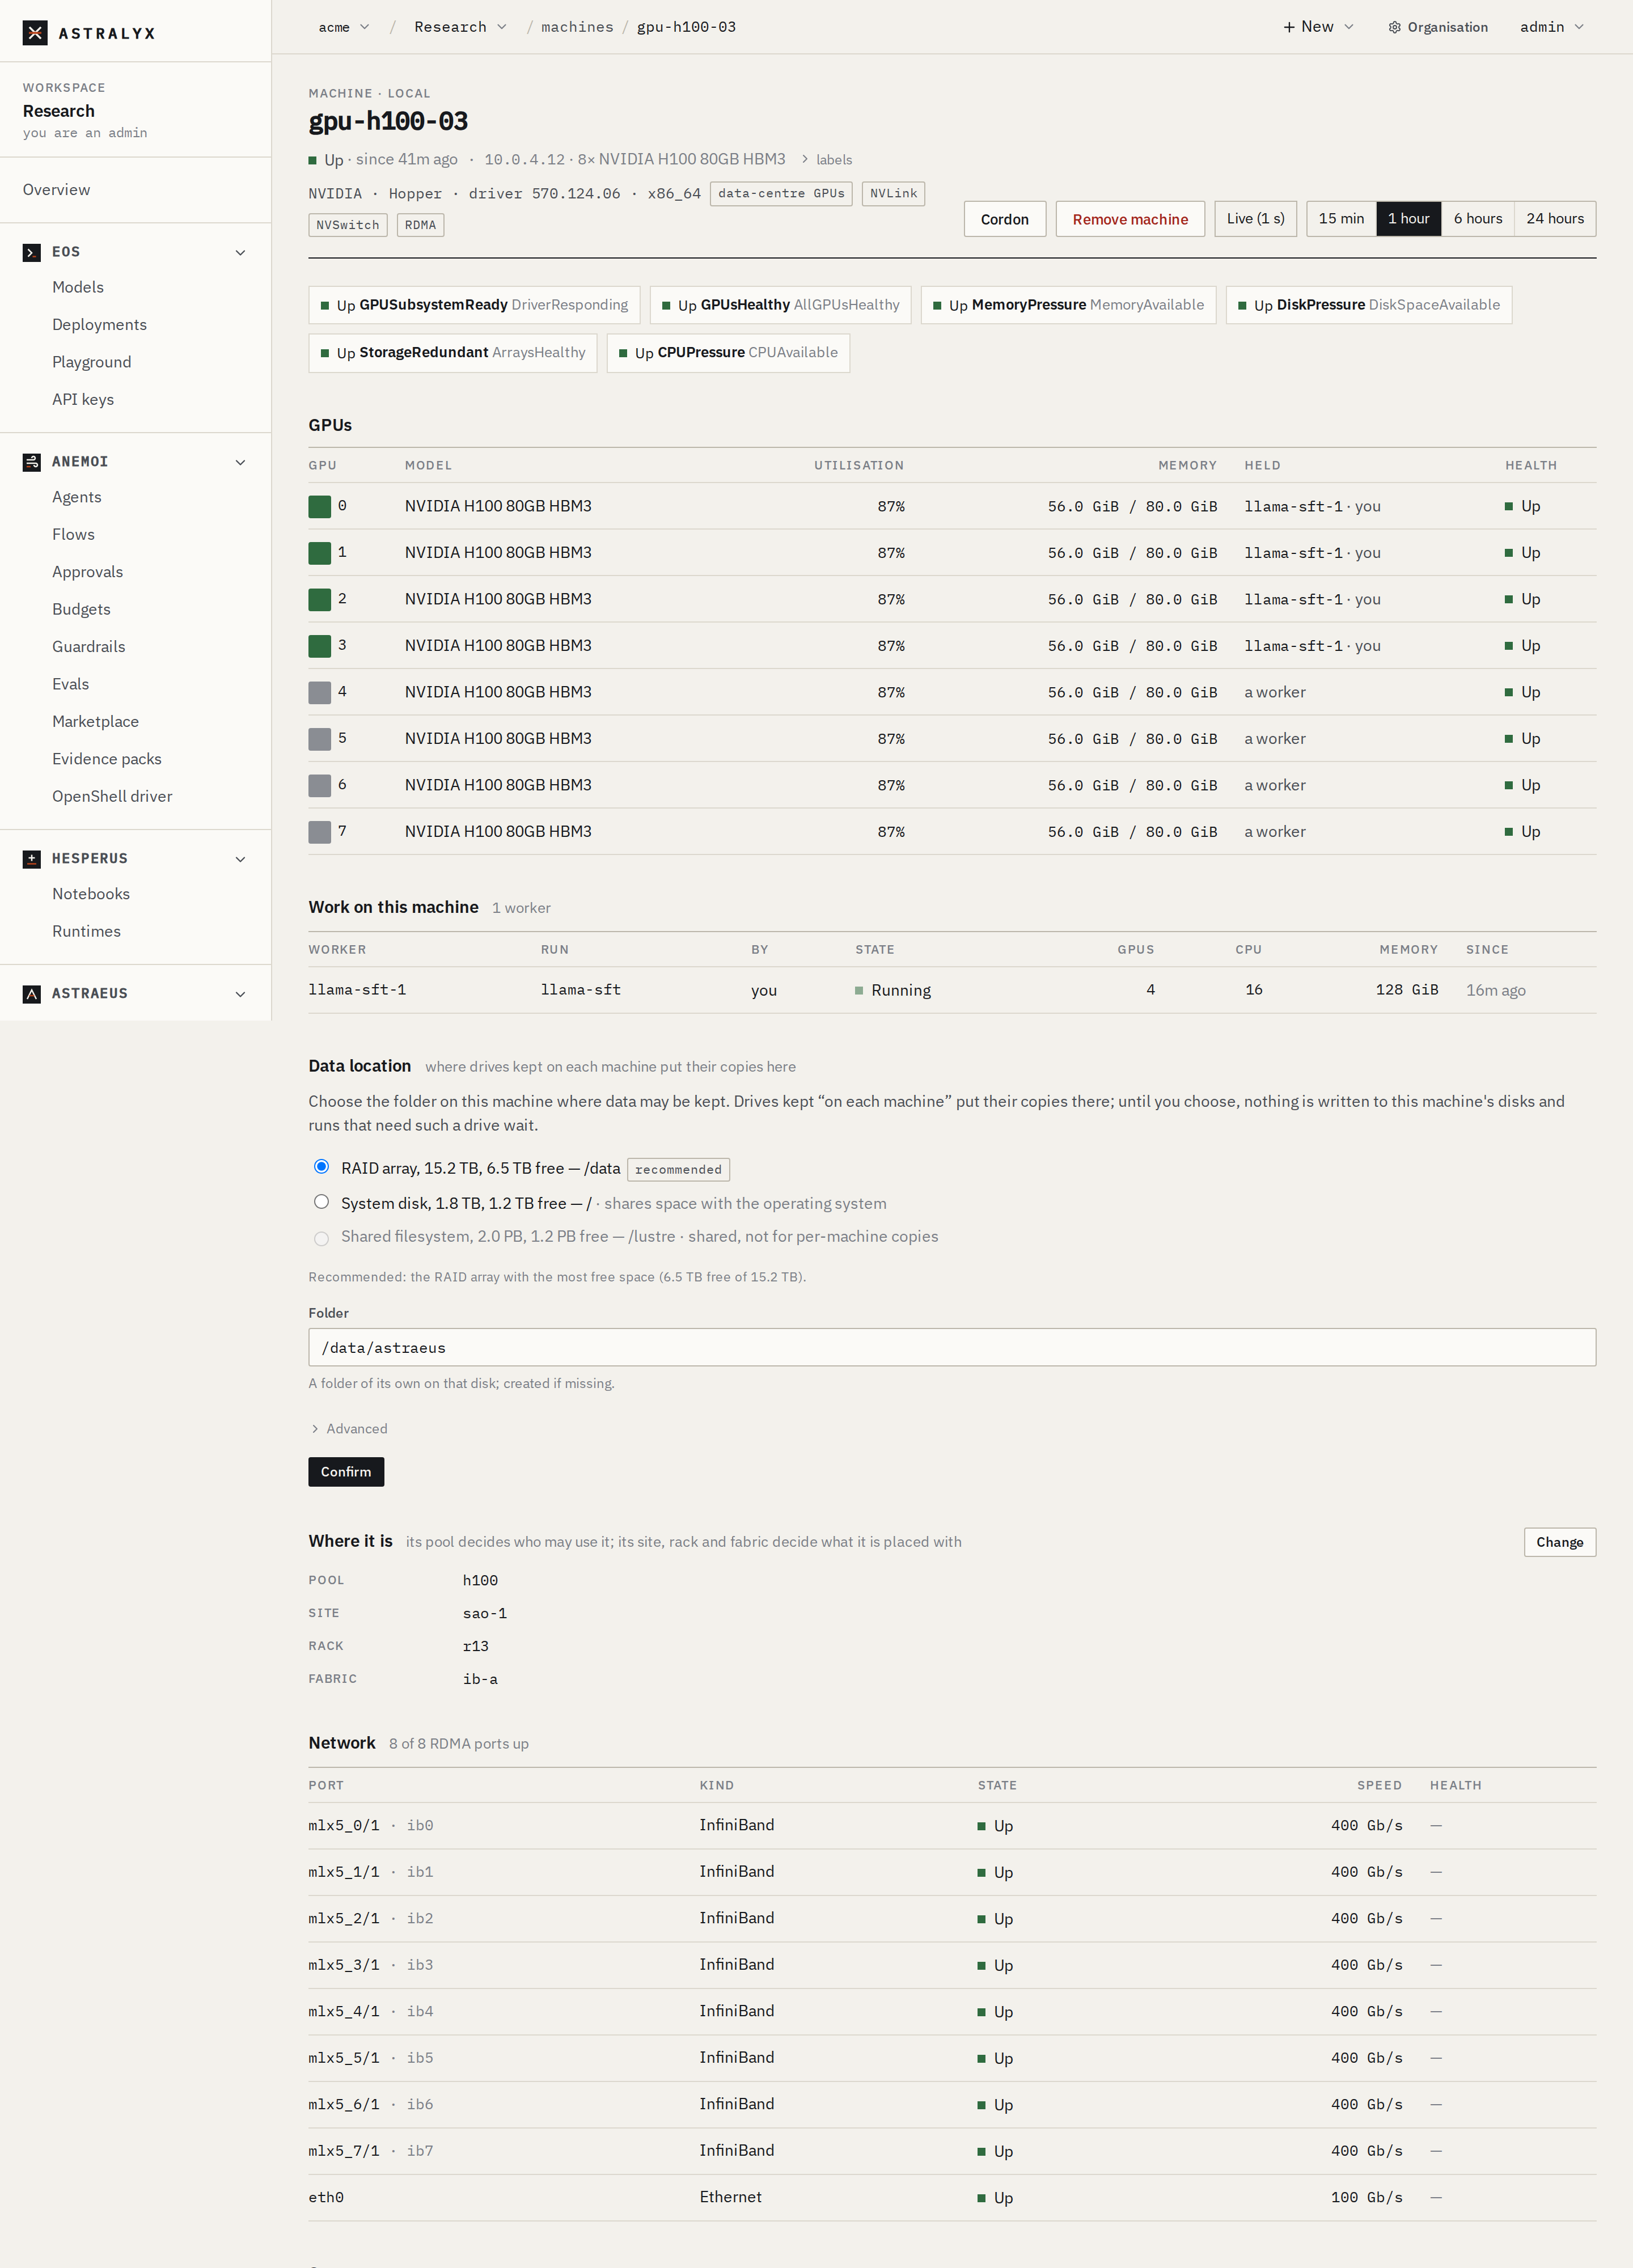Expand the machine labels
1633x2268 pixels.
827,160
